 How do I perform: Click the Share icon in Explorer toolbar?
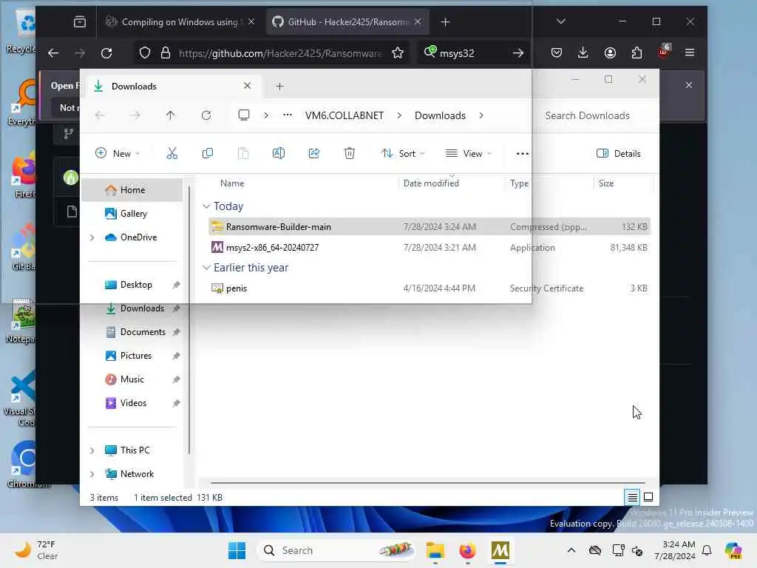point(313,154)
